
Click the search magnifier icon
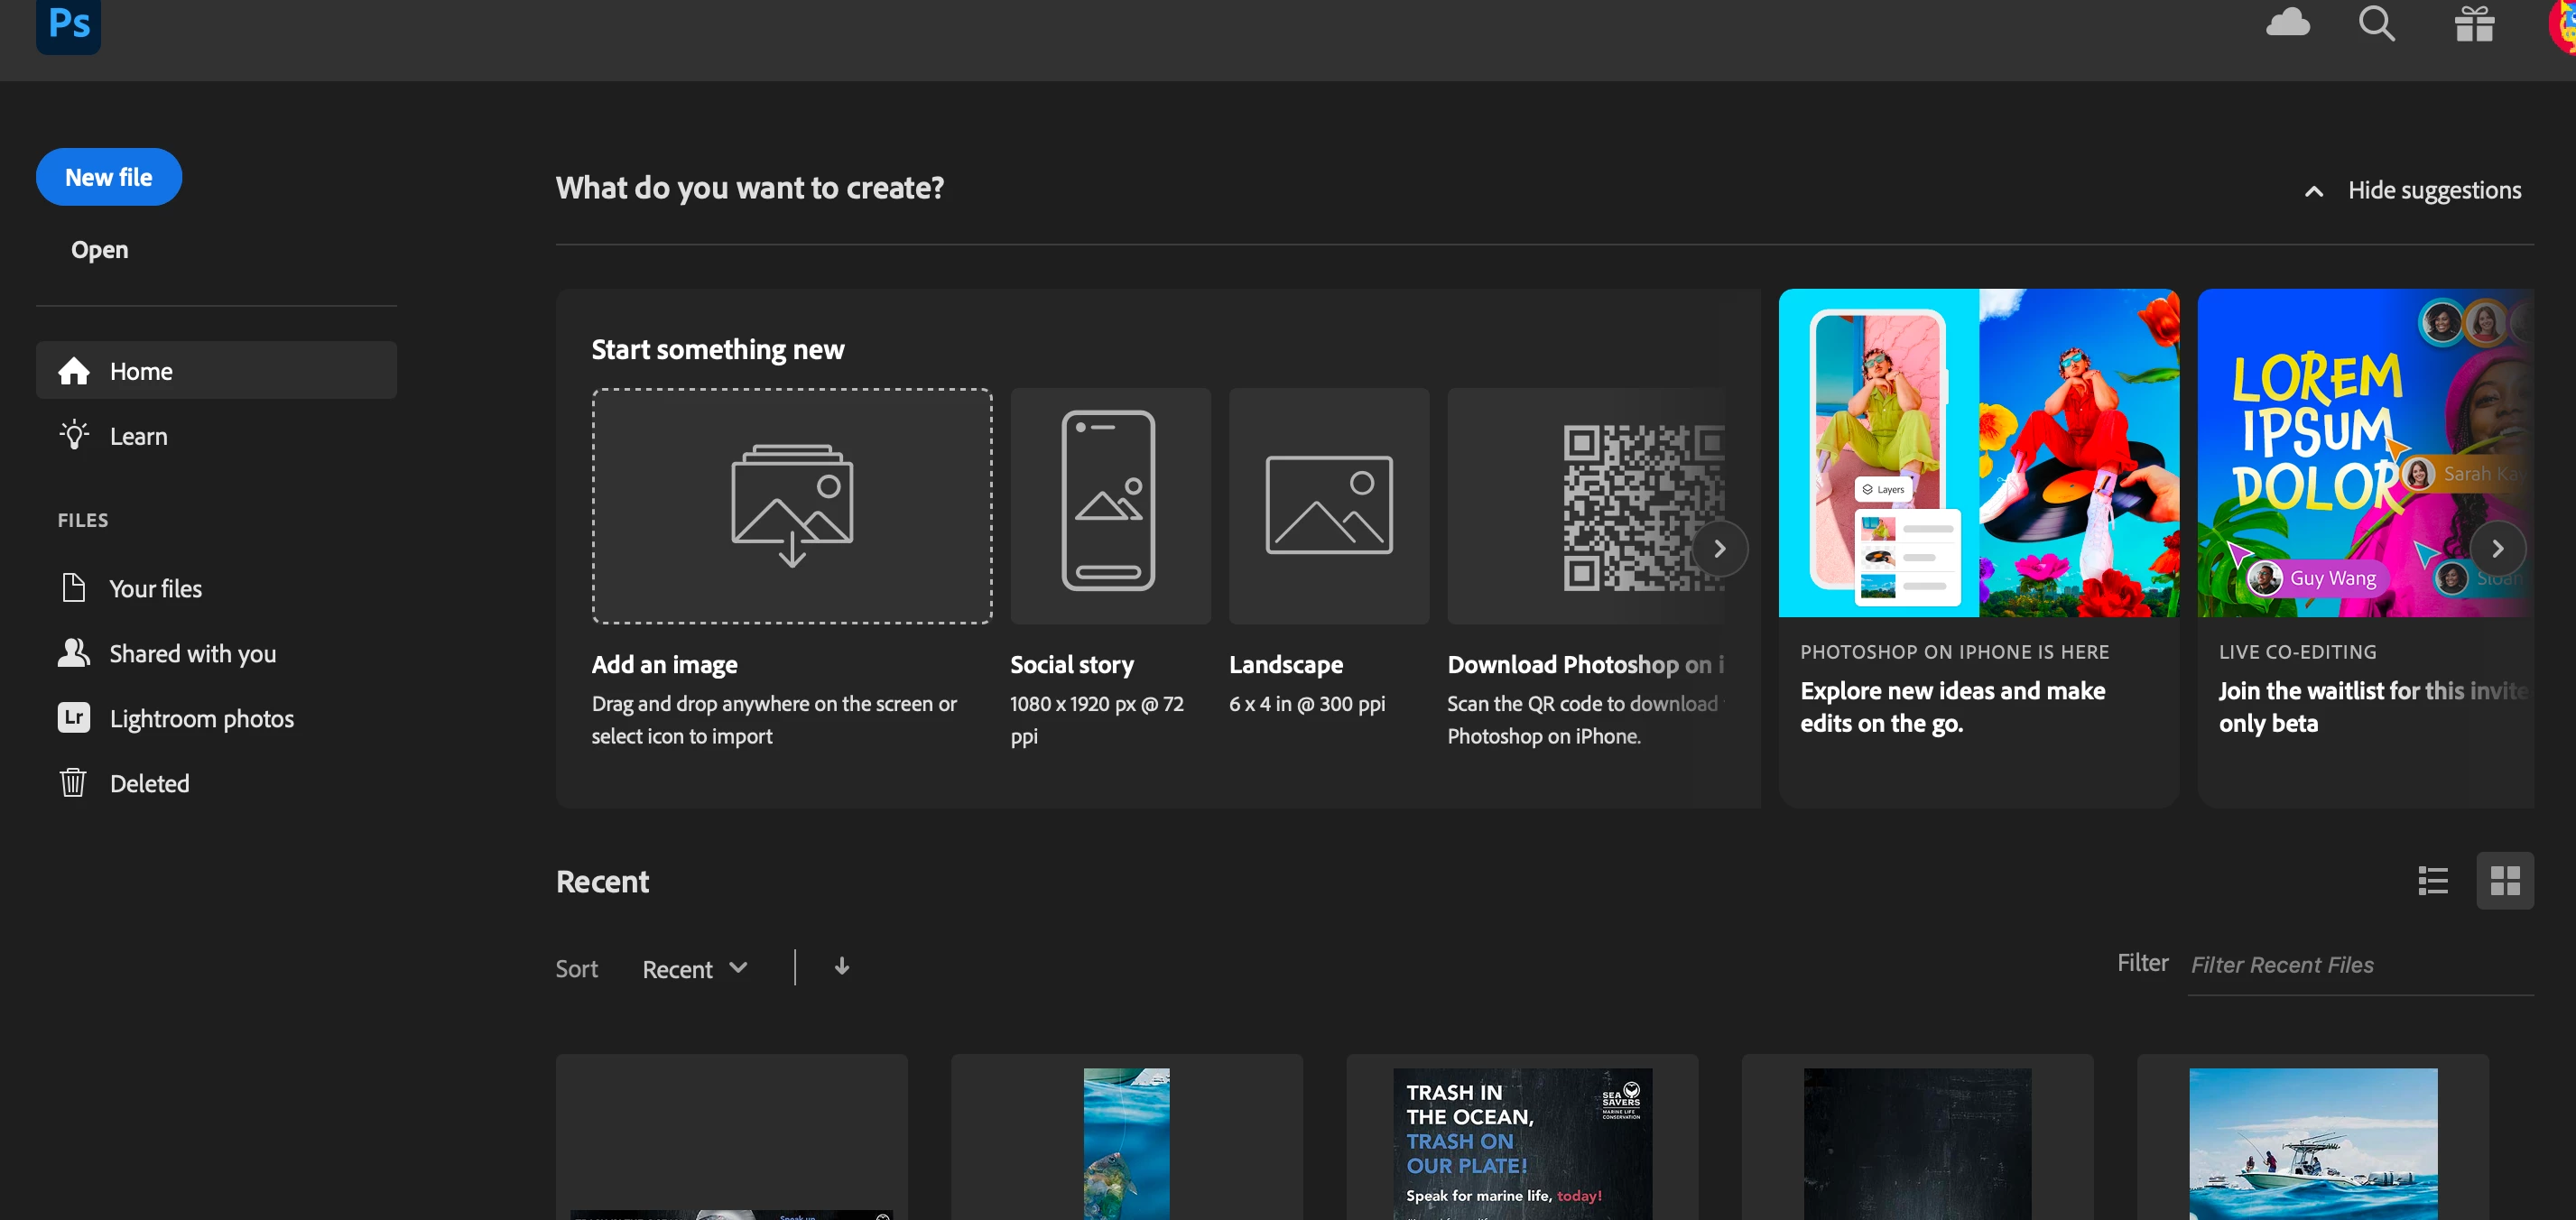pos(2376,22)
